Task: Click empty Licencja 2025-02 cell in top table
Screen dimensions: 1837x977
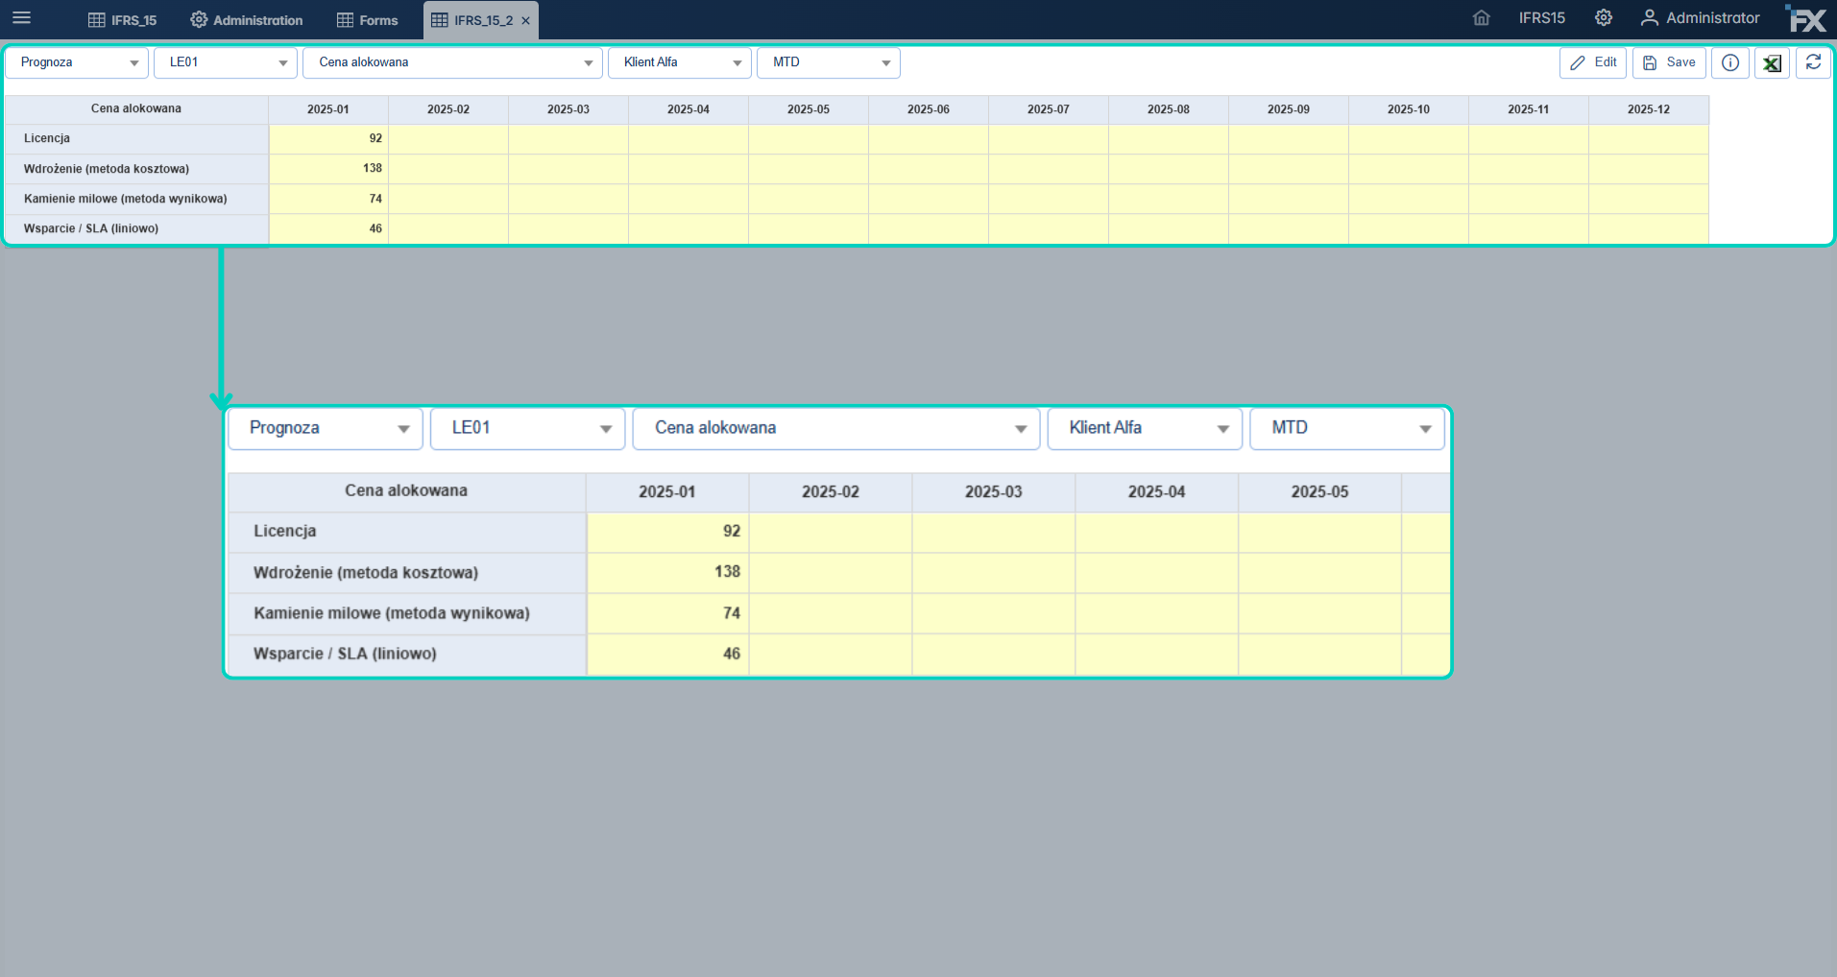Action: [x=448, y=139]
